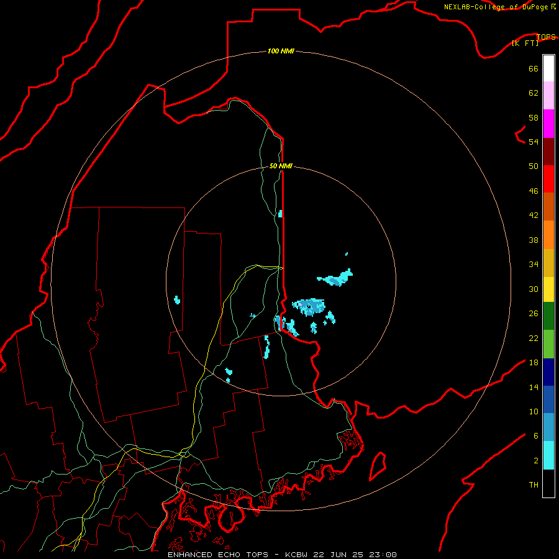Screen dimensions: 559x559
Task: Click the legend label TH
Action: (x=534, y=485)
